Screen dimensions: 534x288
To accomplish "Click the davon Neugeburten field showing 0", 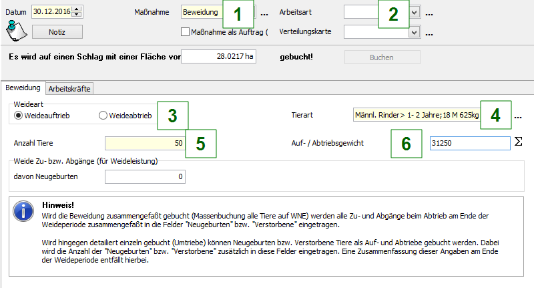I will 145,176.
